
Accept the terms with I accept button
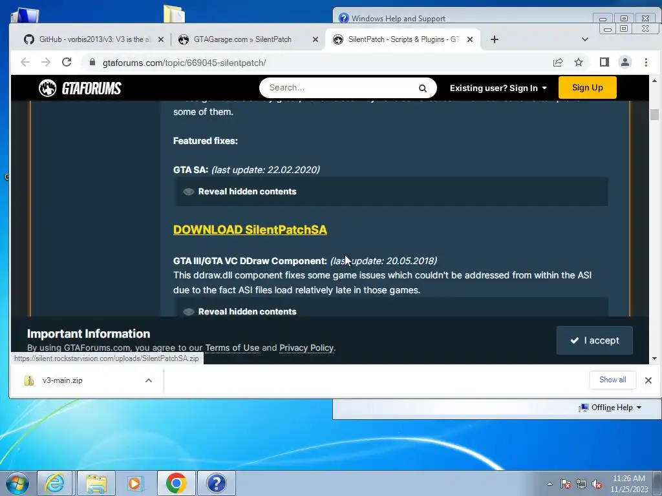pos(595,340)
